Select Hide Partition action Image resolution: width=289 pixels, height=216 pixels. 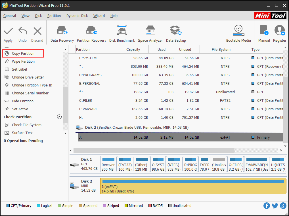(22, 101)
